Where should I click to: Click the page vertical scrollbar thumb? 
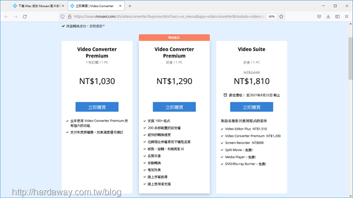[351, 58]
